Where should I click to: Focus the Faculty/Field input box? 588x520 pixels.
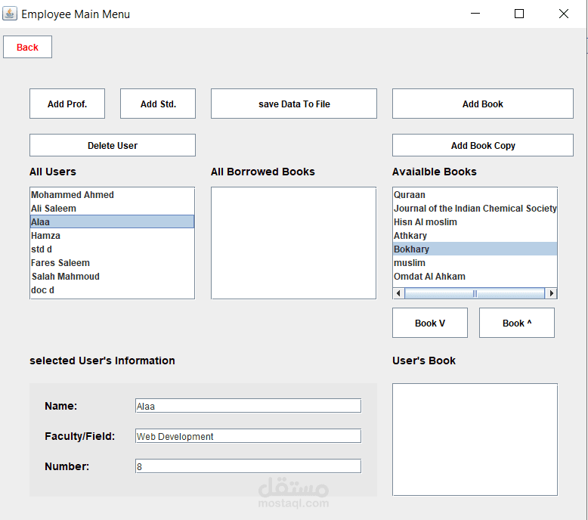[x=248, y=436]
